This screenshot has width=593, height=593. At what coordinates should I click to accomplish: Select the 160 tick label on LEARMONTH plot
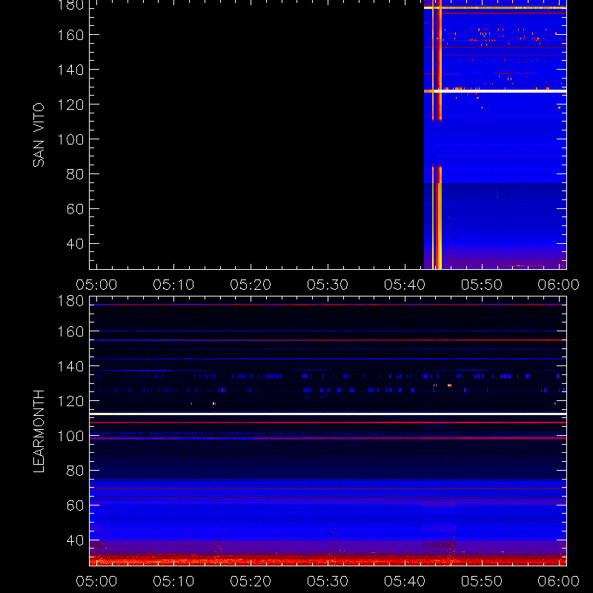(x=70, y=331)
